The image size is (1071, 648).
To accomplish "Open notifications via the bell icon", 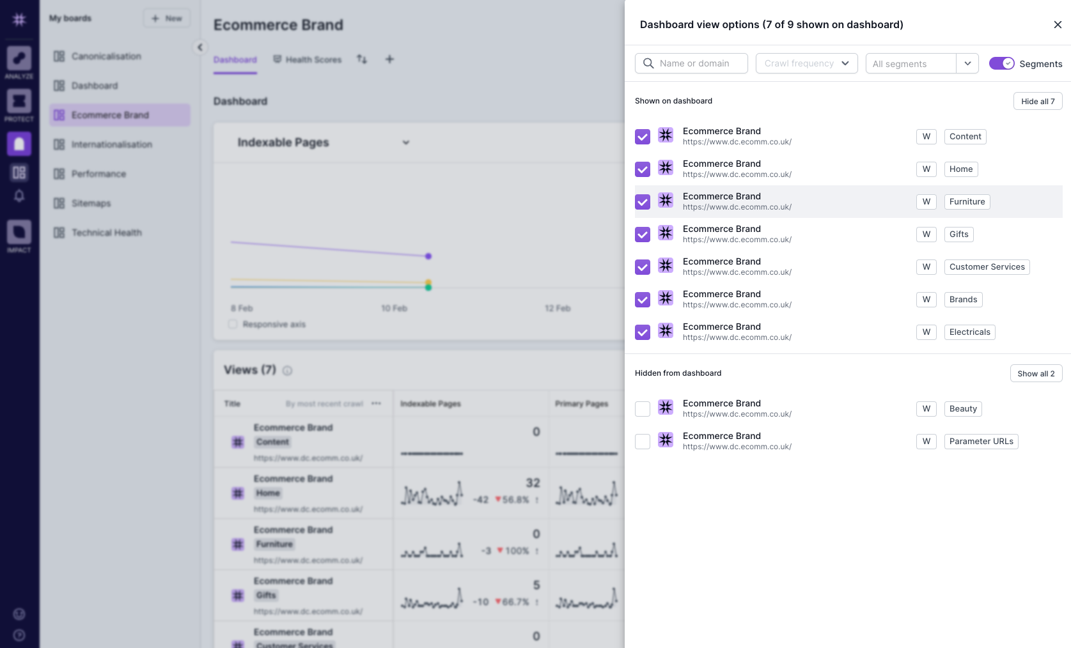I will [x=19, y=196].
